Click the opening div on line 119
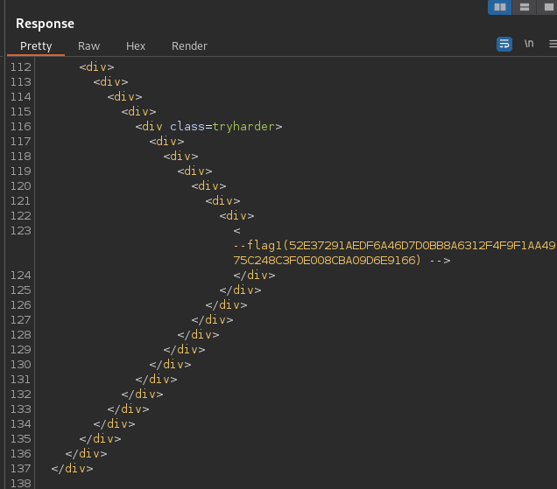 [x=195, y=171]
